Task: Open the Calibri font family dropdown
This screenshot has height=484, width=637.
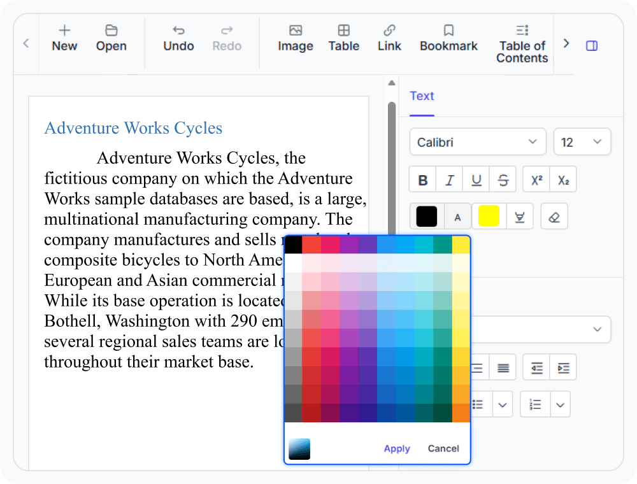Action: pyautogui.click(x=478, y=142)
